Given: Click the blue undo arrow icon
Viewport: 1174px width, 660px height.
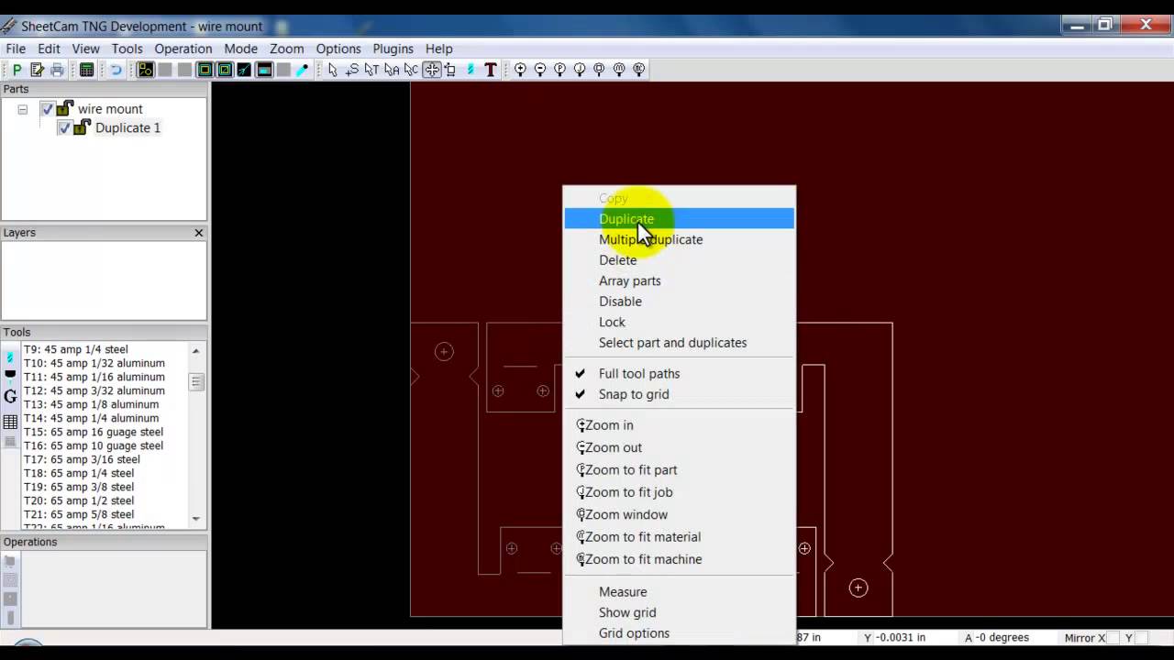Looking at the screenshot, I should coord(116,70).
